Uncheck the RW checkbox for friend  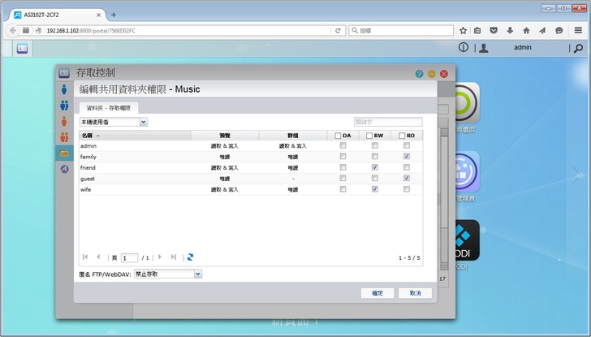point(374,167)
